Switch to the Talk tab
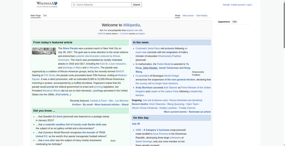 (x=45, y=16)
